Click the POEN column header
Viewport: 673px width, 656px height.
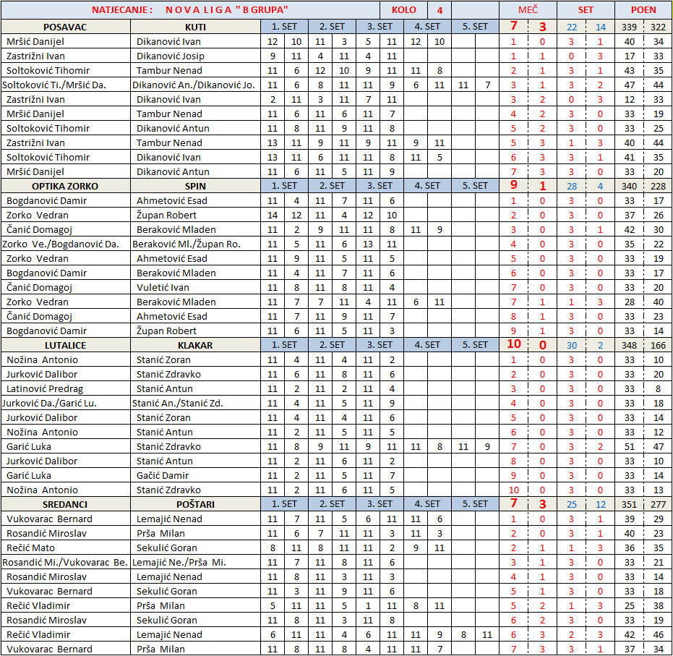tap(643, 10)
